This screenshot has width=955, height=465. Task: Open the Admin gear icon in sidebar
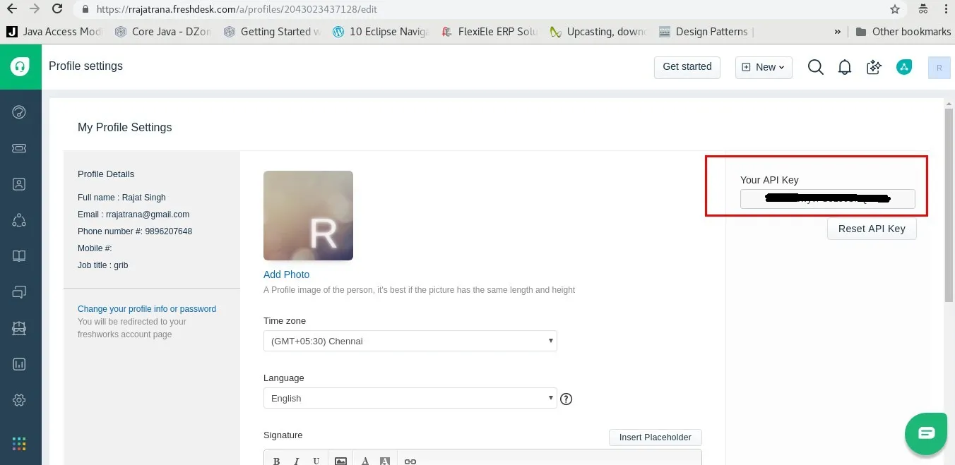point(20,400)
